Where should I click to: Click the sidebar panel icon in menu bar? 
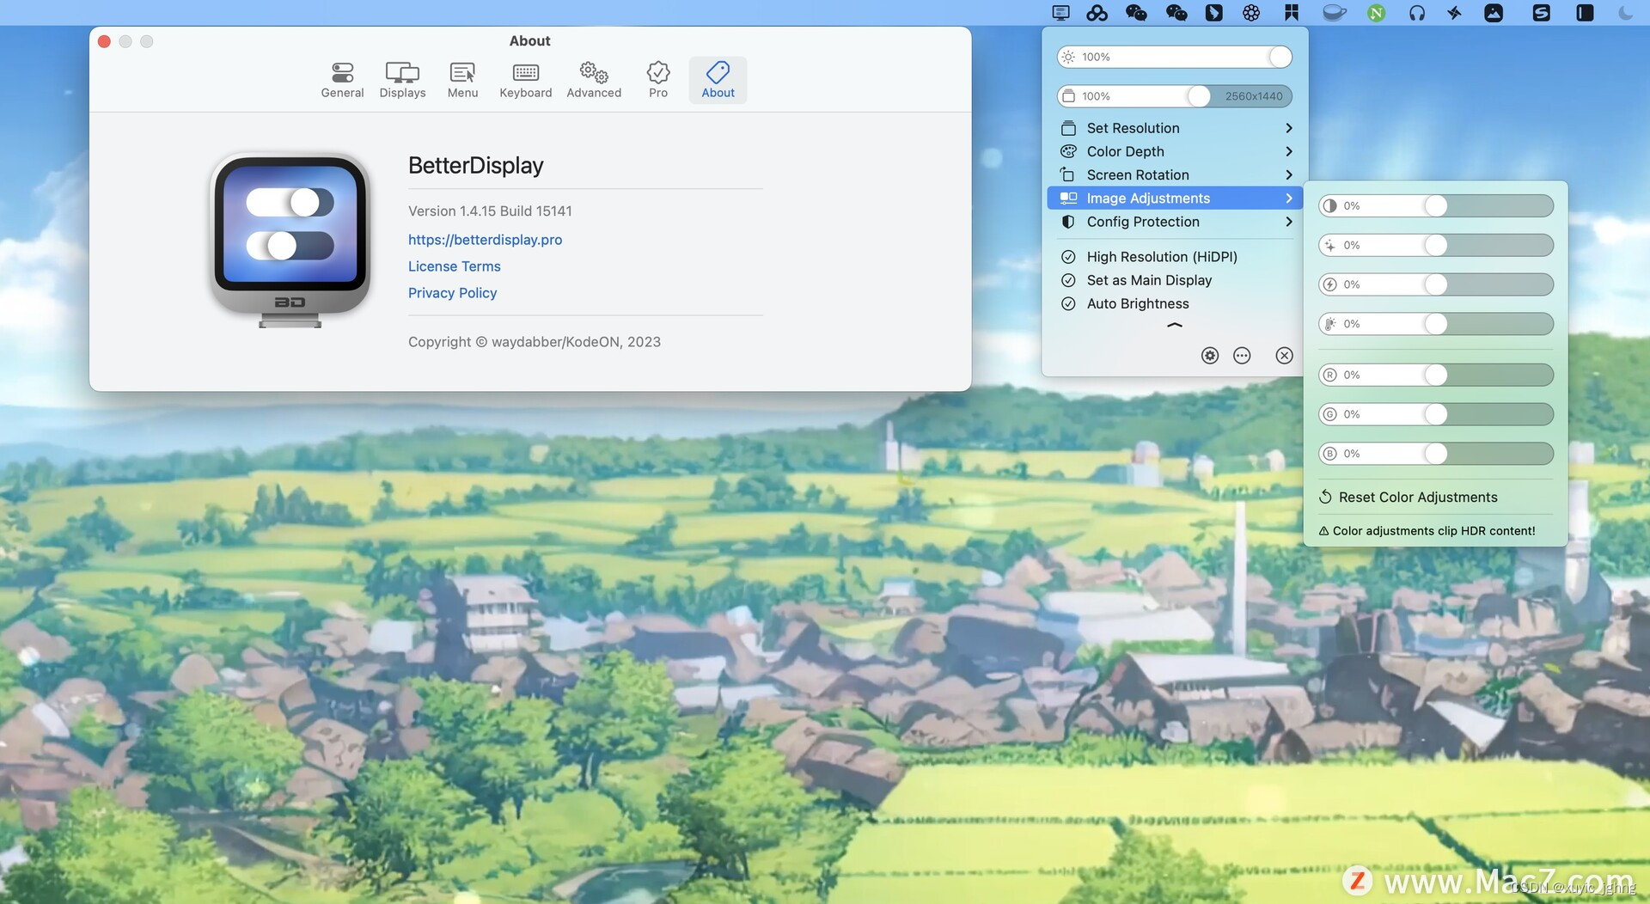1585,13
